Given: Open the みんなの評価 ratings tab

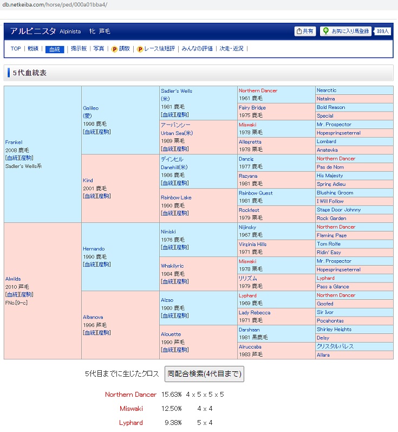Looking at the screenshot, I should [x=197, y=48].
